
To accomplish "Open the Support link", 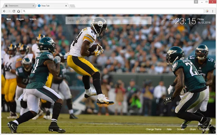I will point(205,129).
